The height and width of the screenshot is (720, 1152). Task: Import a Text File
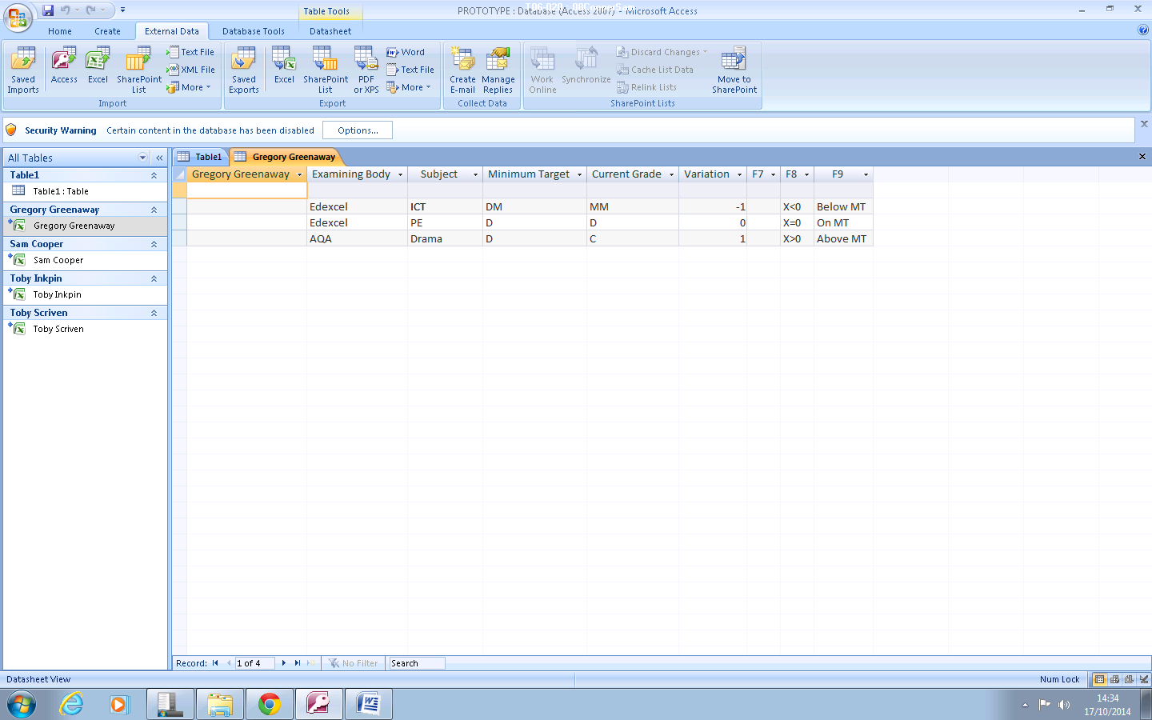[x=190, y=52]
